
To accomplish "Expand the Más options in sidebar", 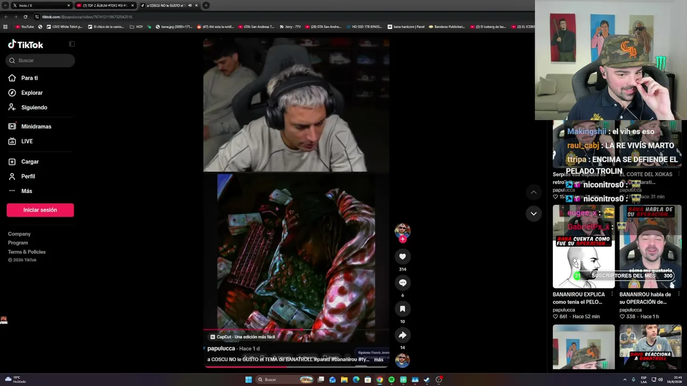I will pos(20,191).
